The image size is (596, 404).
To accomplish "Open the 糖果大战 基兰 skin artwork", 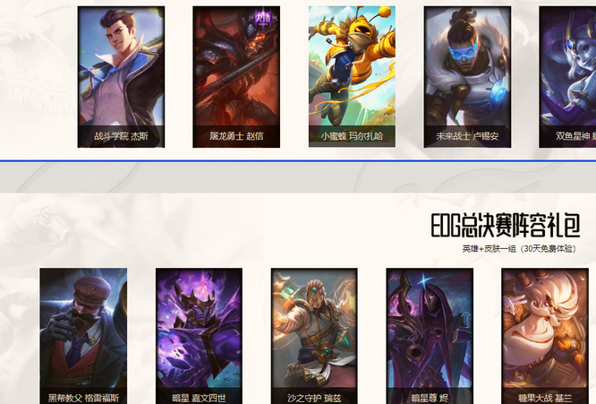I will (x=545, y=336).
